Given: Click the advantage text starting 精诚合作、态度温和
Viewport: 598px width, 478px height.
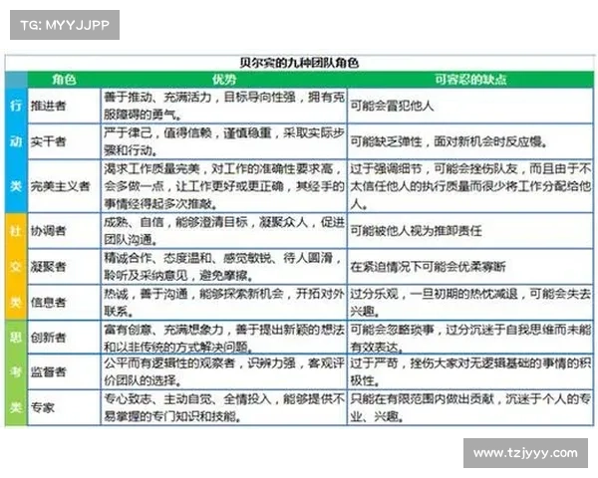Looking at the screenshot, I should [x=224, y=267].
